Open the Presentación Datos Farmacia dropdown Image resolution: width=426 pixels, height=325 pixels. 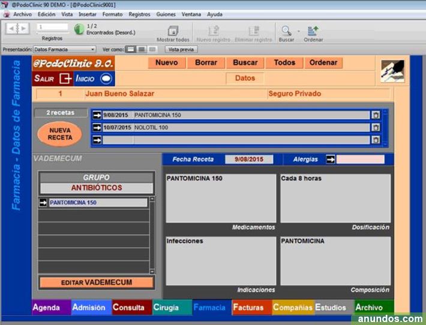[65, 49]
